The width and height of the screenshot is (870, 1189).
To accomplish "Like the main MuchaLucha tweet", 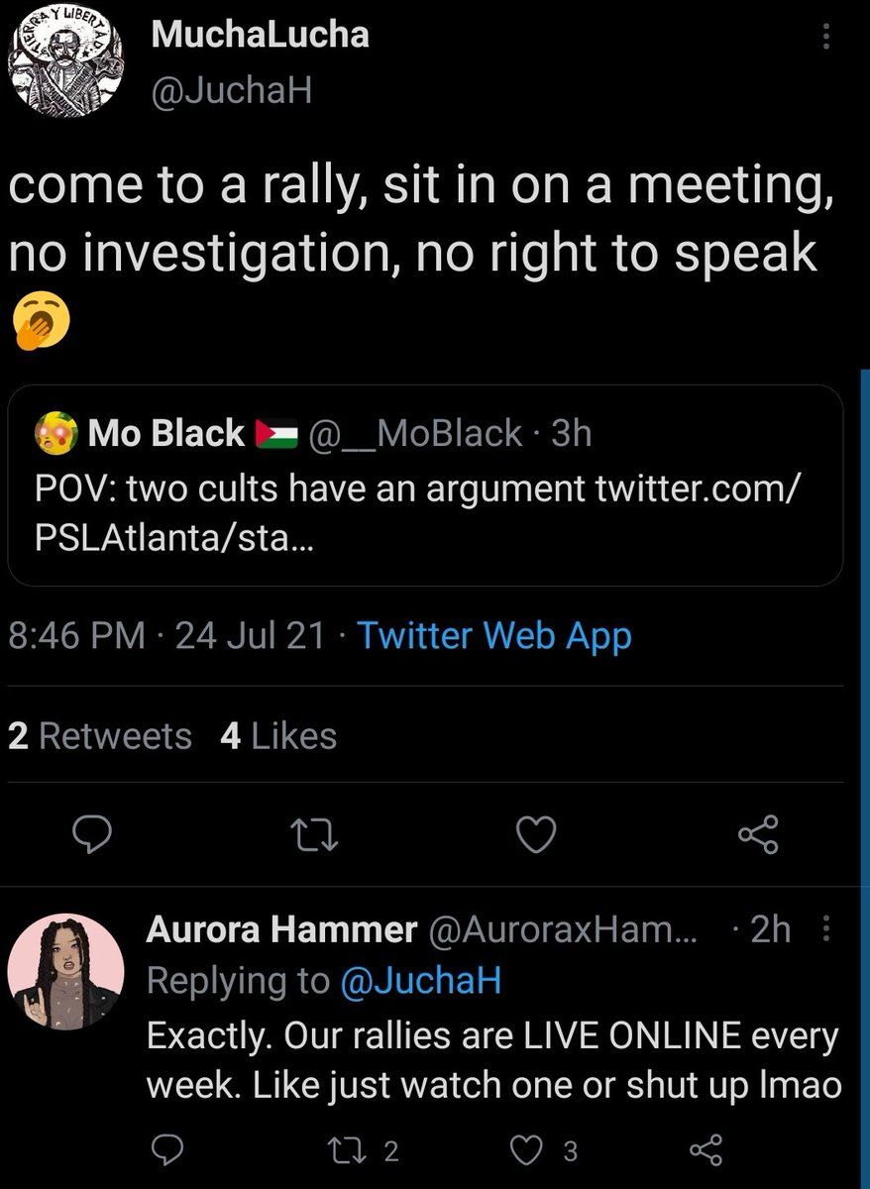I will [537, 838].
